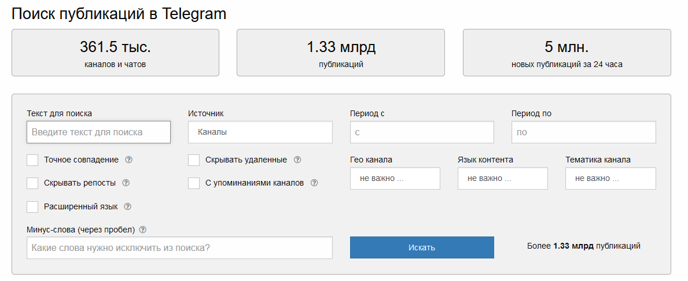Toggle the Скрывать удаленные checkbox
Viewport: 688px width, 281px height.
(194, 160)
